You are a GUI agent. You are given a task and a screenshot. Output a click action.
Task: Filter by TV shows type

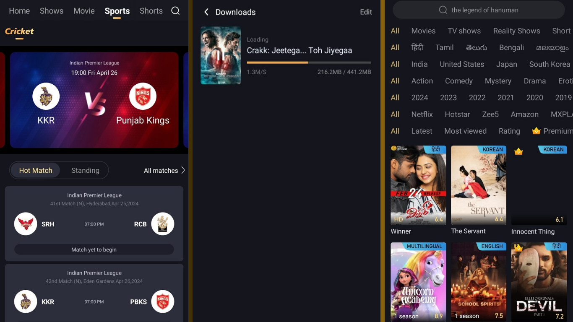pyautogui.click(x=464, y=31)
